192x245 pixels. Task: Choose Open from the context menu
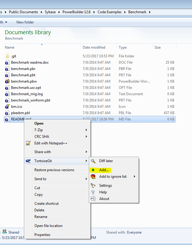click(x=39, y=123)
